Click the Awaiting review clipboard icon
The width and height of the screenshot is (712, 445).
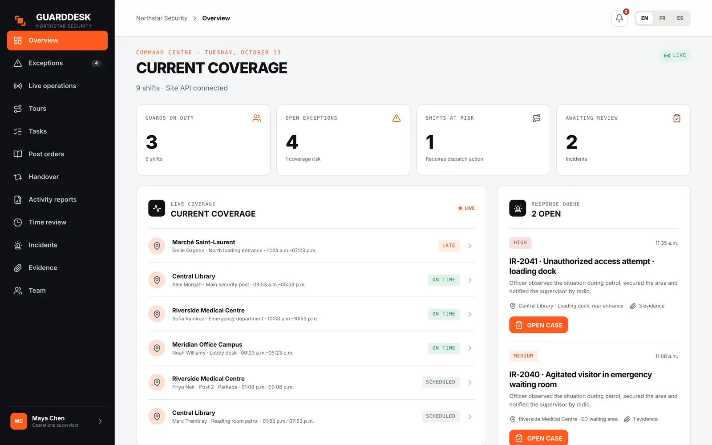(677, 118)
